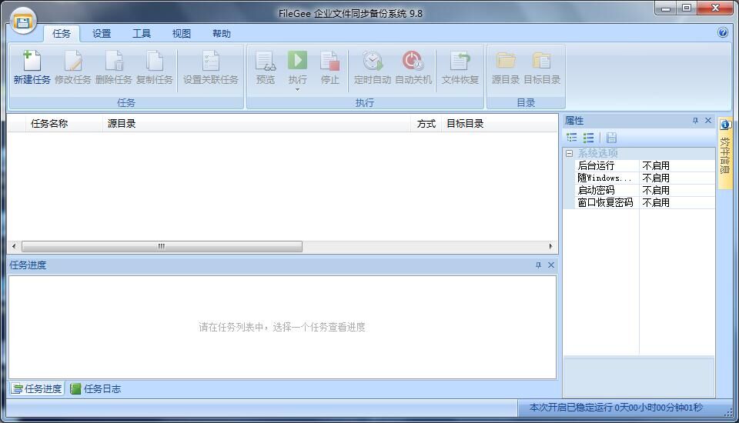Image resolution: width=739 pixels, height=423 pixels.
Task: Select the 任务日志 bottom tab
Action: pyautogui.click(x=95, y=388)
